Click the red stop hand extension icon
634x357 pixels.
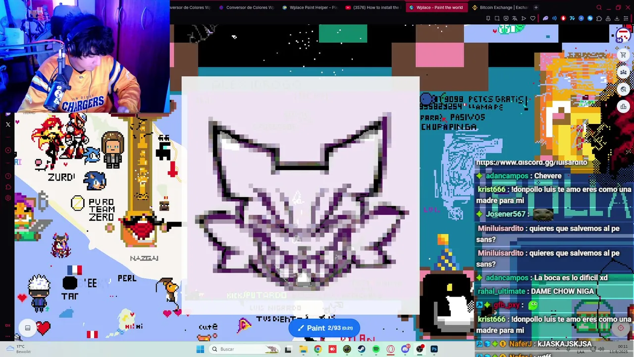click(563, 18)
